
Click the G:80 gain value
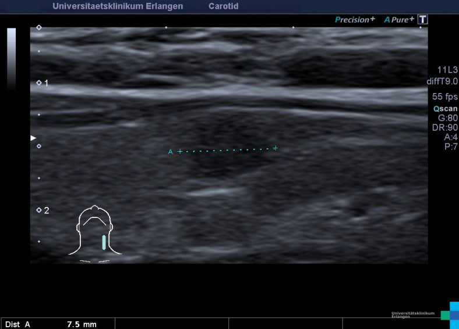point(447,117)
